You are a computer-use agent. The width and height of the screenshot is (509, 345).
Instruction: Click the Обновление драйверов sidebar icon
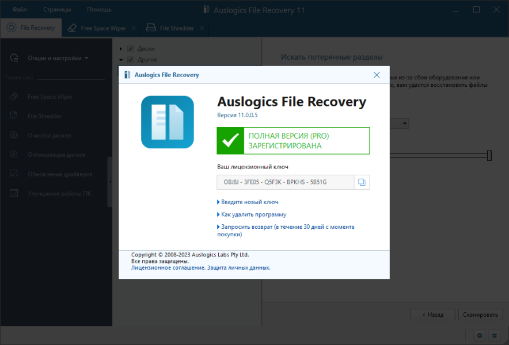click(14, 174)
